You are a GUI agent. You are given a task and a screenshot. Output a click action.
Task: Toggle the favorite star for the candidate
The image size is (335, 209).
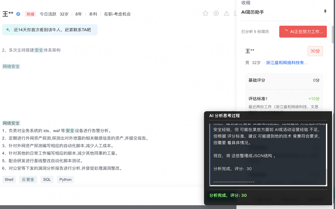pos(205,13)
